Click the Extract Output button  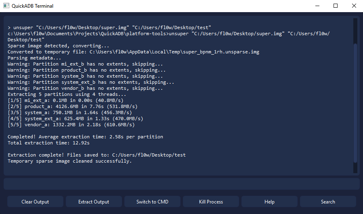[94, 202]
